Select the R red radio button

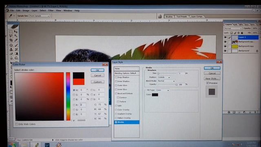click(74, 105)
